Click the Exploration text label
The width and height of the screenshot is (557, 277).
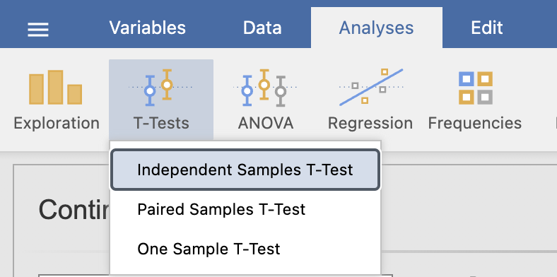pos(57,123)
